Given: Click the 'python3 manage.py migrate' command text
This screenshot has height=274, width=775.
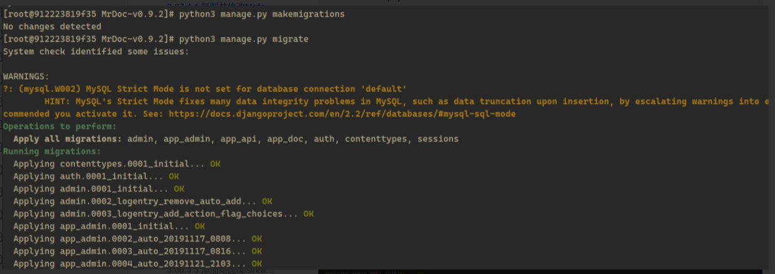Looking at the screenshot, I should point(245,39).
